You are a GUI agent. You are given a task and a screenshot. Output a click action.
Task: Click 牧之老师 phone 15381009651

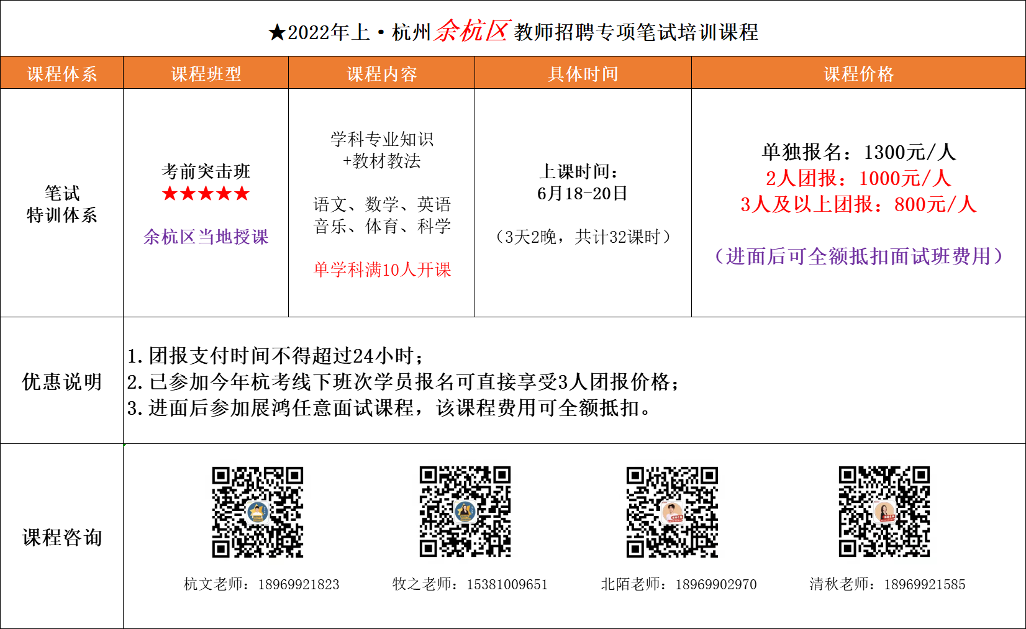coord(470,584)
